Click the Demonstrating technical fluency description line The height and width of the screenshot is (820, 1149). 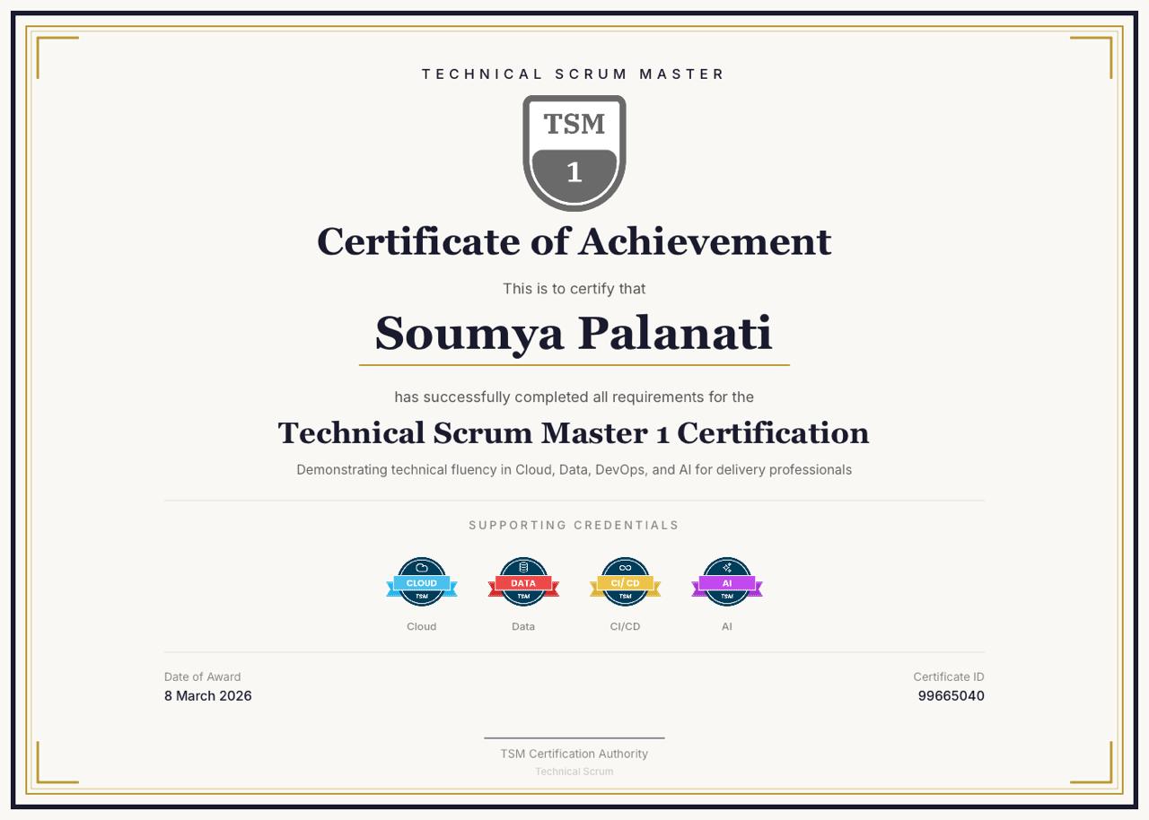pos(574,469)
